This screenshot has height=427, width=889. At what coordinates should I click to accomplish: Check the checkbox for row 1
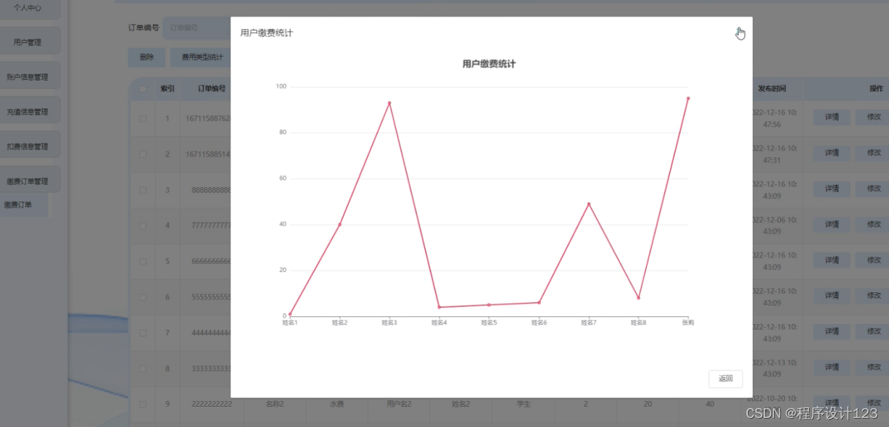point(143,118)
